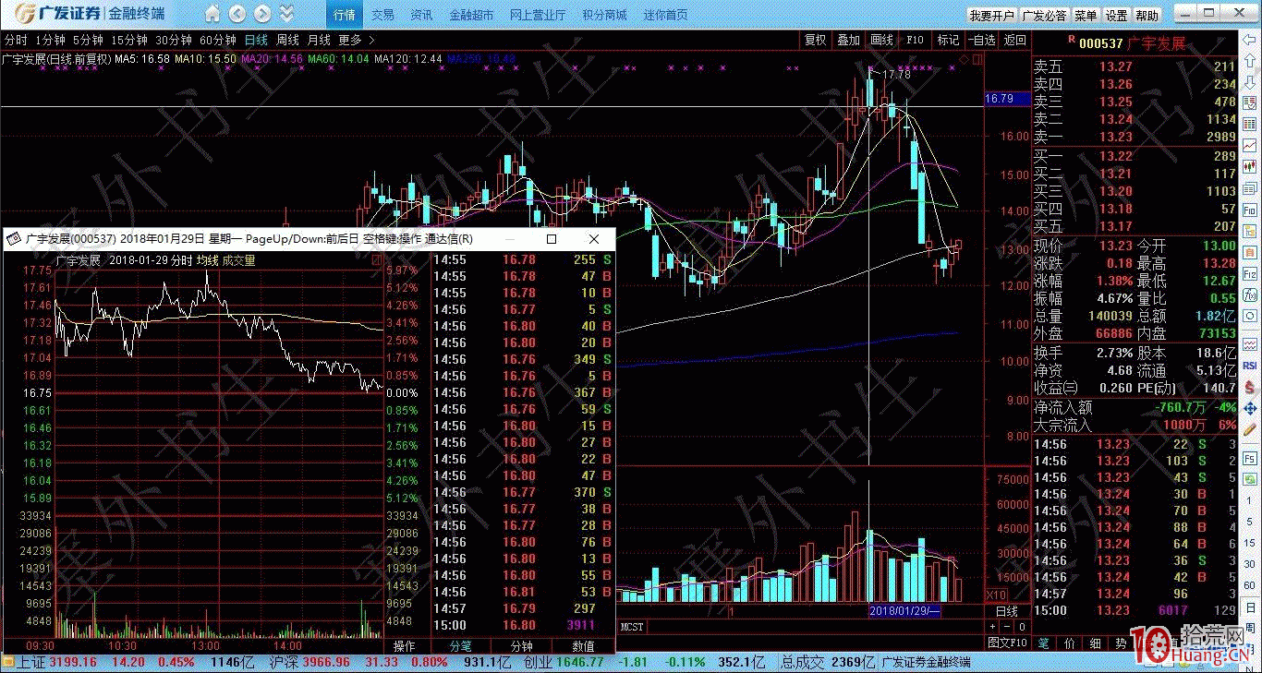Open the 金融超市 tab
Image resolution: width=1262 pixels, height=673 pixels.
[471, 15]
